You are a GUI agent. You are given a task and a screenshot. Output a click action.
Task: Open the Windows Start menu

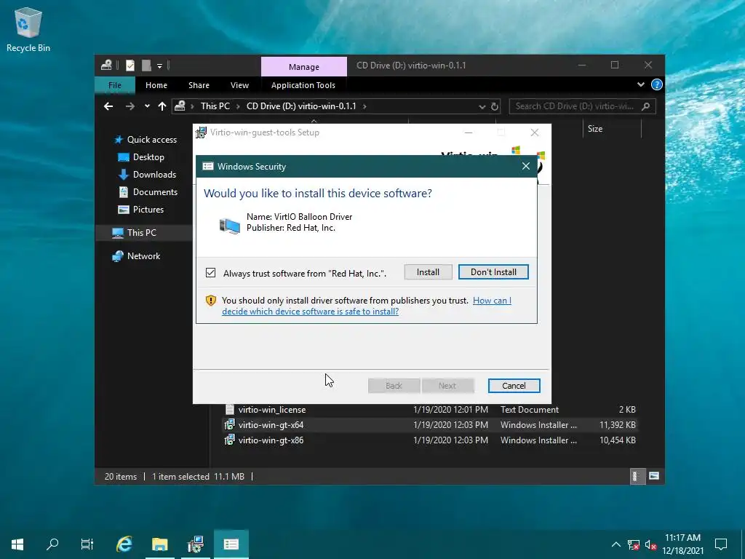(x=17, y=544)
